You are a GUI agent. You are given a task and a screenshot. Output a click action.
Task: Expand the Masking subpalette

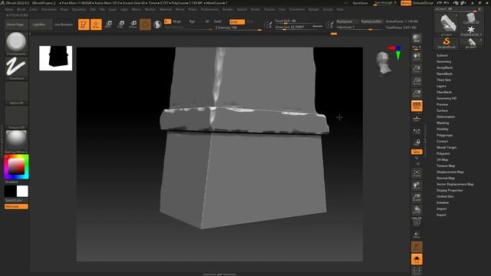[x=443, y=123]
